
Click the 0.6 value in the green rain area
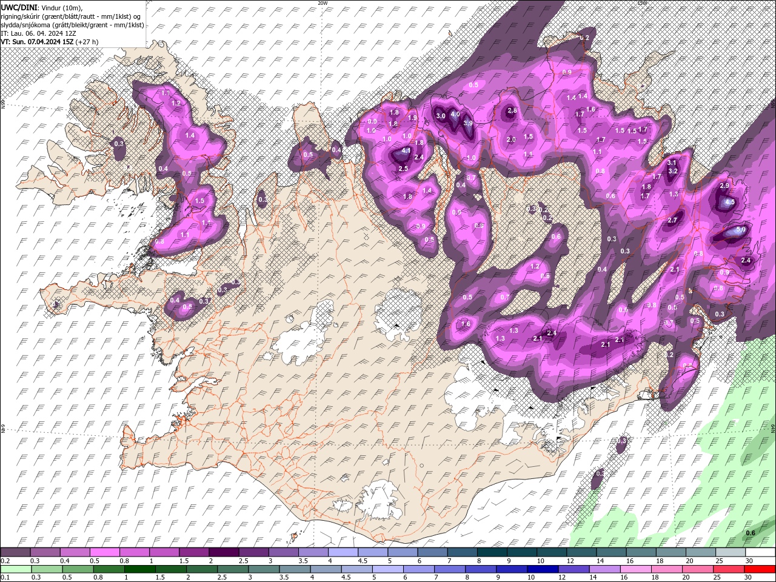pyautogui.click(x=751, y=533)
